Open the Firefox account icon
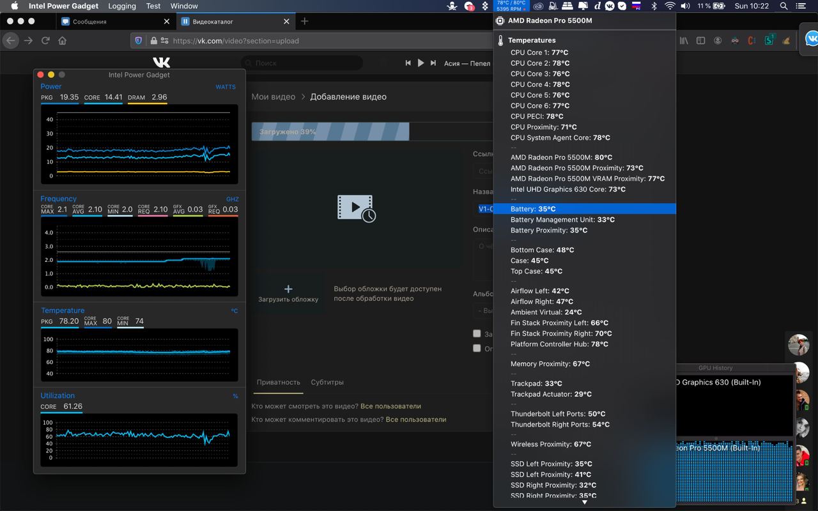 (x=718, y=40)
